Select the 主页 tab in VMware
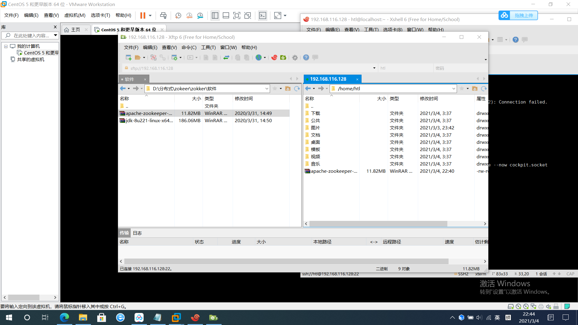The image size is (578, 325). pyautogui.click(x=76, y=29)
